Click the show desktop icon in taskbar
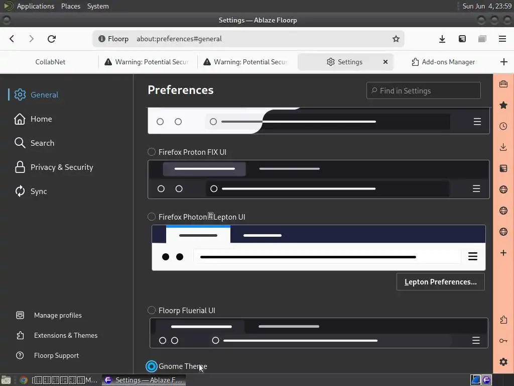 [6, 380]
